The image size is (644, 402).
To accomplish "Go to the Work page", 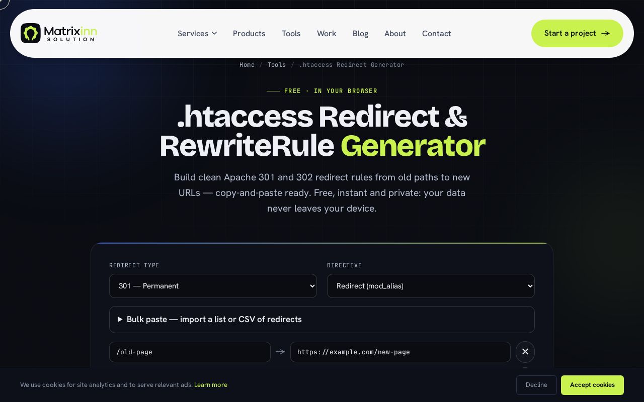I will tap(327, 33).
